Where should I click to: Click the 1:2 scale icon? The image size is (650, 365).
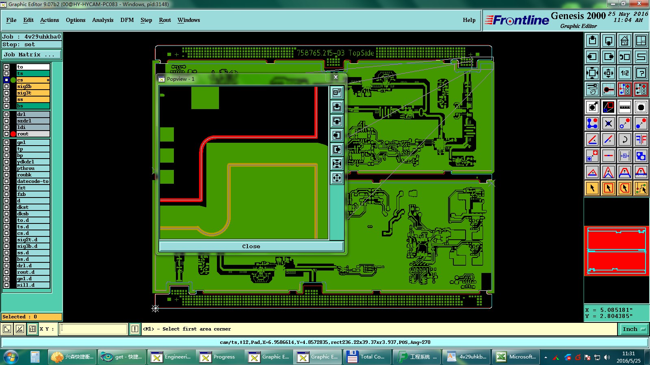[625, 73]
